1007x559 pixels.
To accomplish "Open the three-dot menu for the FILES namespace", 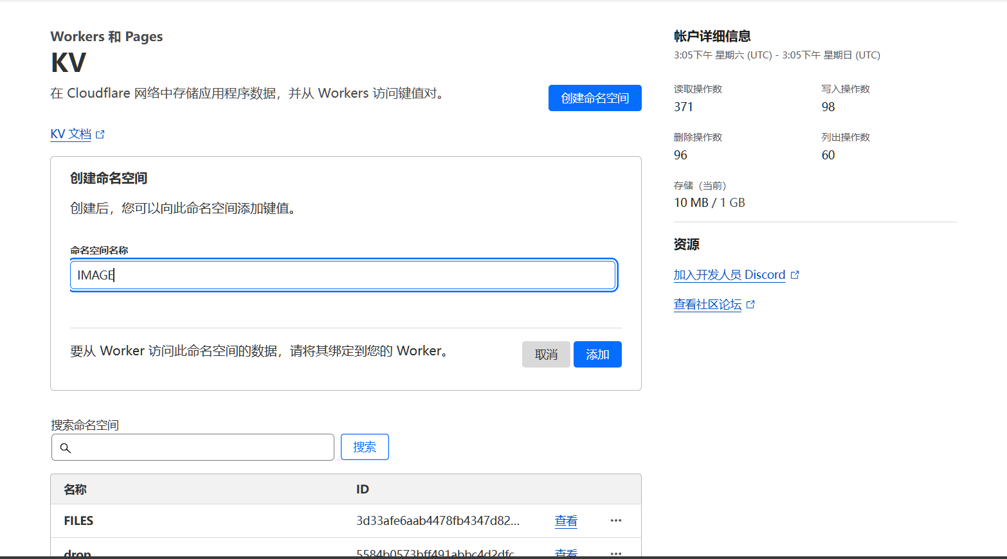I will coord(615,520).
